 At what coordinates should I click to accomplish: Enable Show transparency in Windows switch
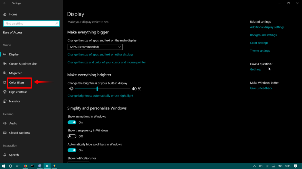[x=72, y=136]
